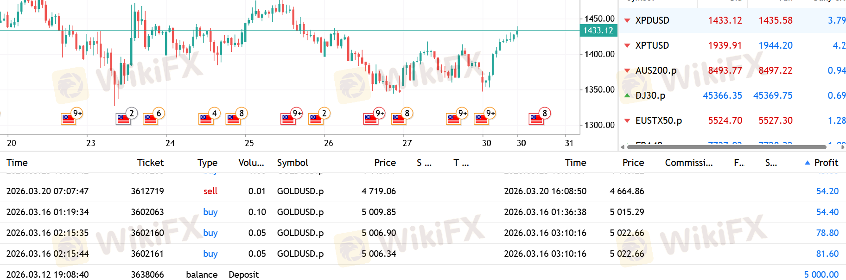The image size is (846, 280).
Task: Sort history by the Ticket column header
Action: [x=150, y=163]
